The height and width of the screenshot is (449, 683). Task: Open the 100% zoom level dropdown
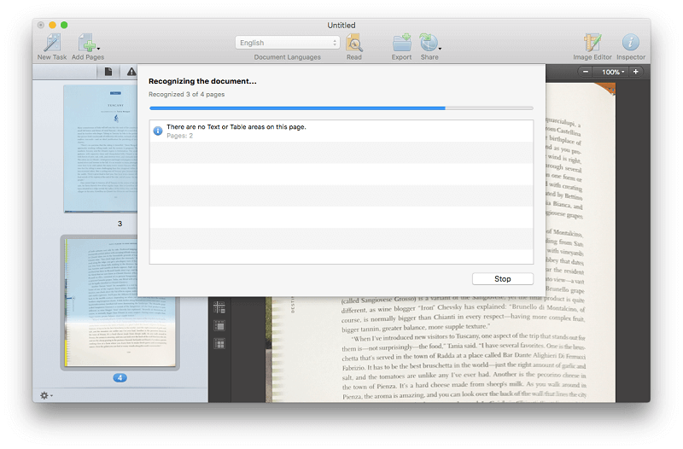[610, 73]
